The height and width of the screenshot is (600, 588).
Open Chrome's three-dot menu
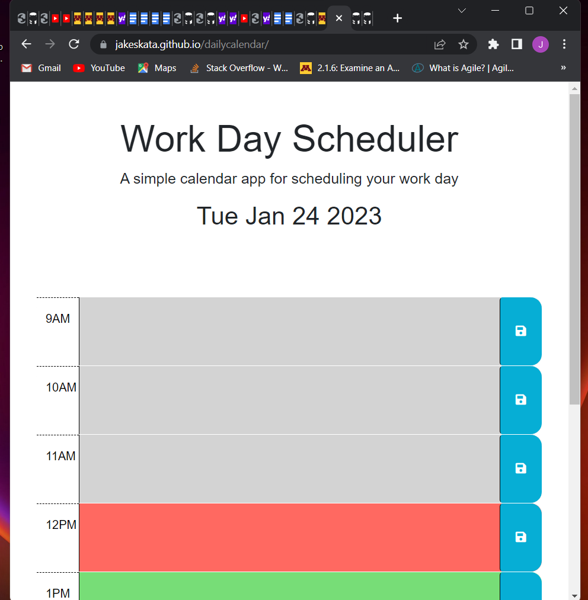(564, 44)
